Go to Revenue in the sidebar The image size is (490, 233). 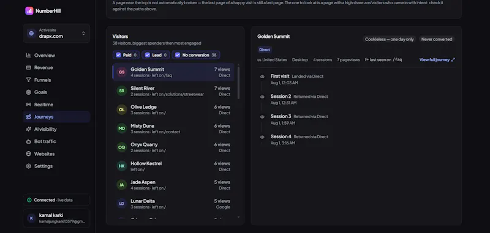[56, 68]
